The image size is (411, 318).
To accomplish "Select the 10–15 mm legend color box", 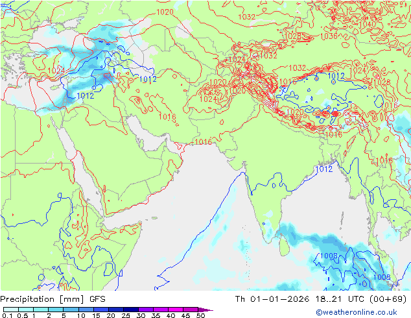I will [86, 310].
